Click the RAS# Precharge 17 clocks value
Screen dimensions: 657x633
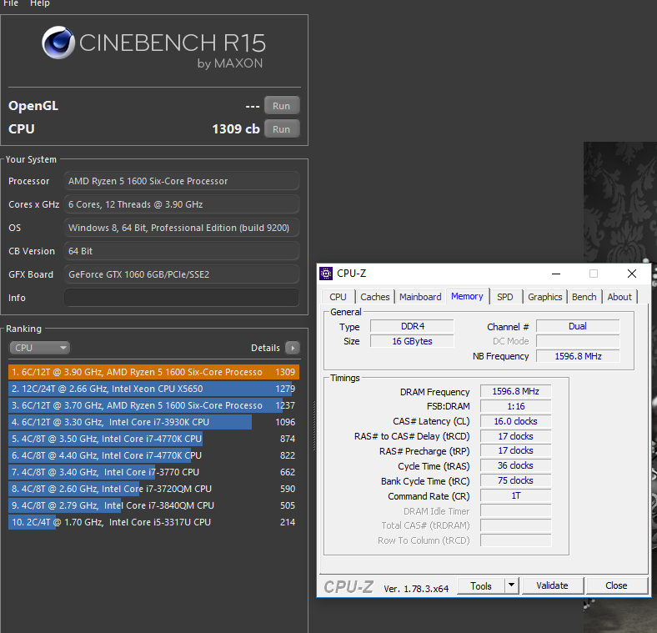click(x=516, y=450)
